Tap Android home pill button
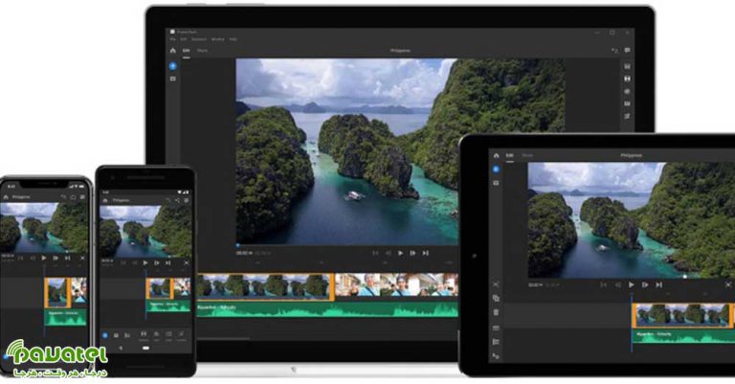Viewport: 735px width, 384px height. pyautogui.click(x=145, y=349)
